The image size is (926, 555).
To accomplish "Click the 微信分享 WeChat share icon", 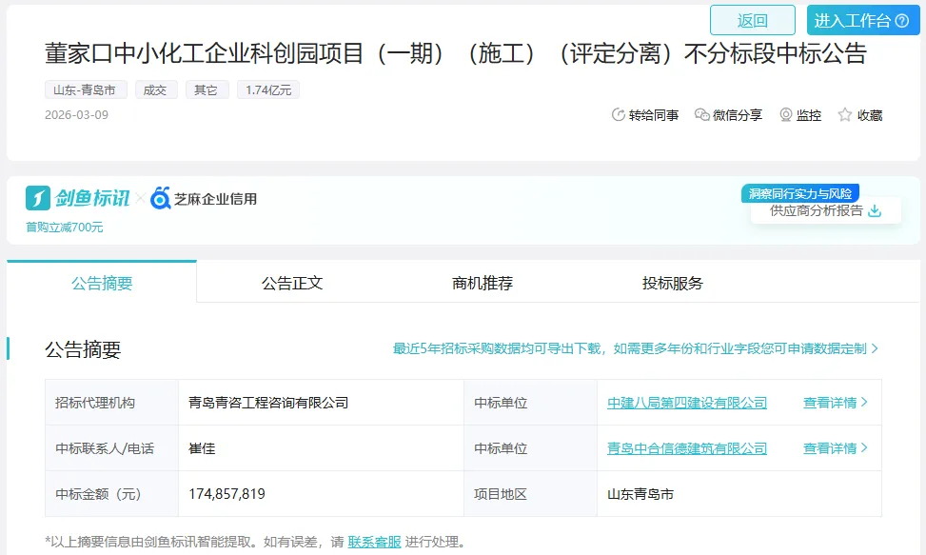I will (702, 115).
